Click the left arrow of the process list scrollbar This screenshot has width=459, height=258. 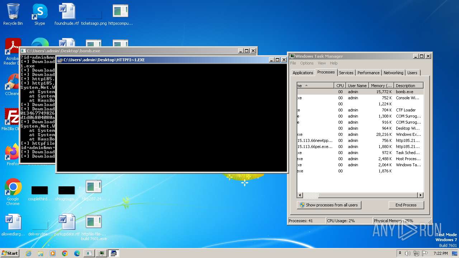pos(300,195)
